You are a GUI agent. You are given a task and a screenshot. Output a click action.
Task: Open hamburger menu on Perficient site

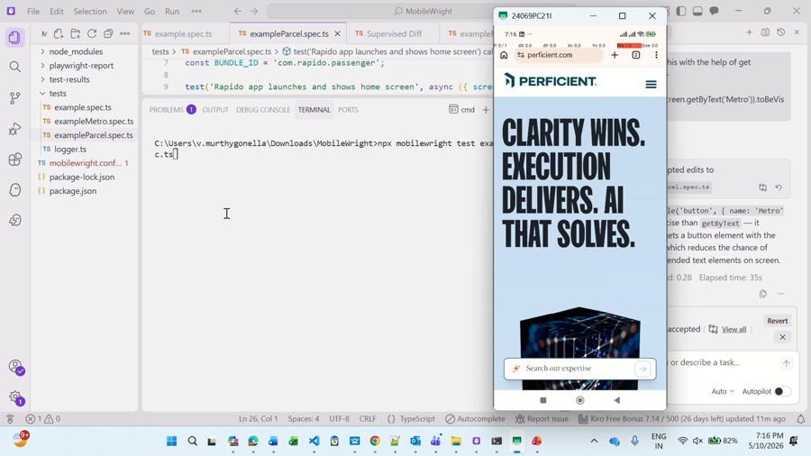coord(651,85)
